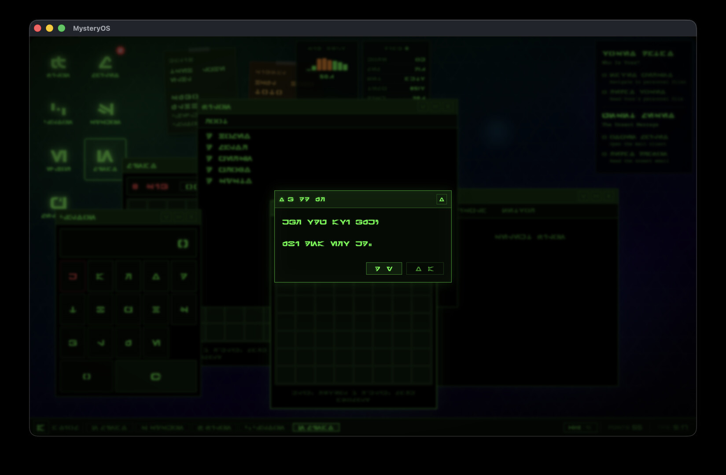Click the orange bar-graph level indicator widget

[x=327, y=66]
